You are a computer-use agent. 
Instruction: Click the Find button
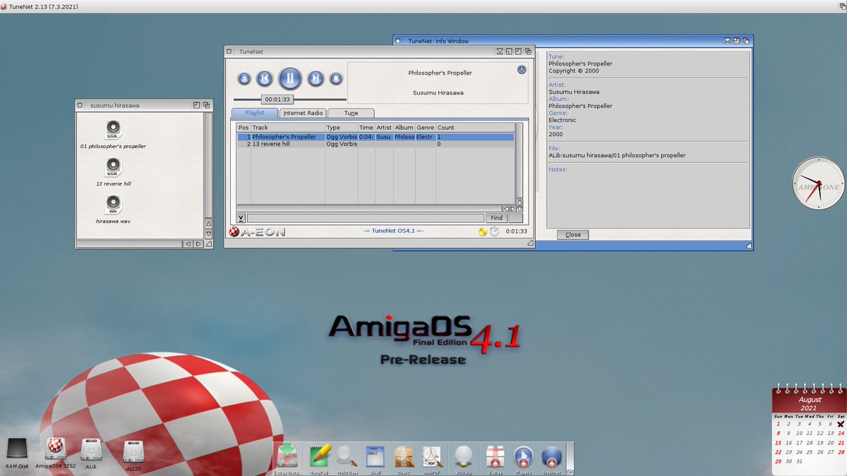[x=497, y=218]
